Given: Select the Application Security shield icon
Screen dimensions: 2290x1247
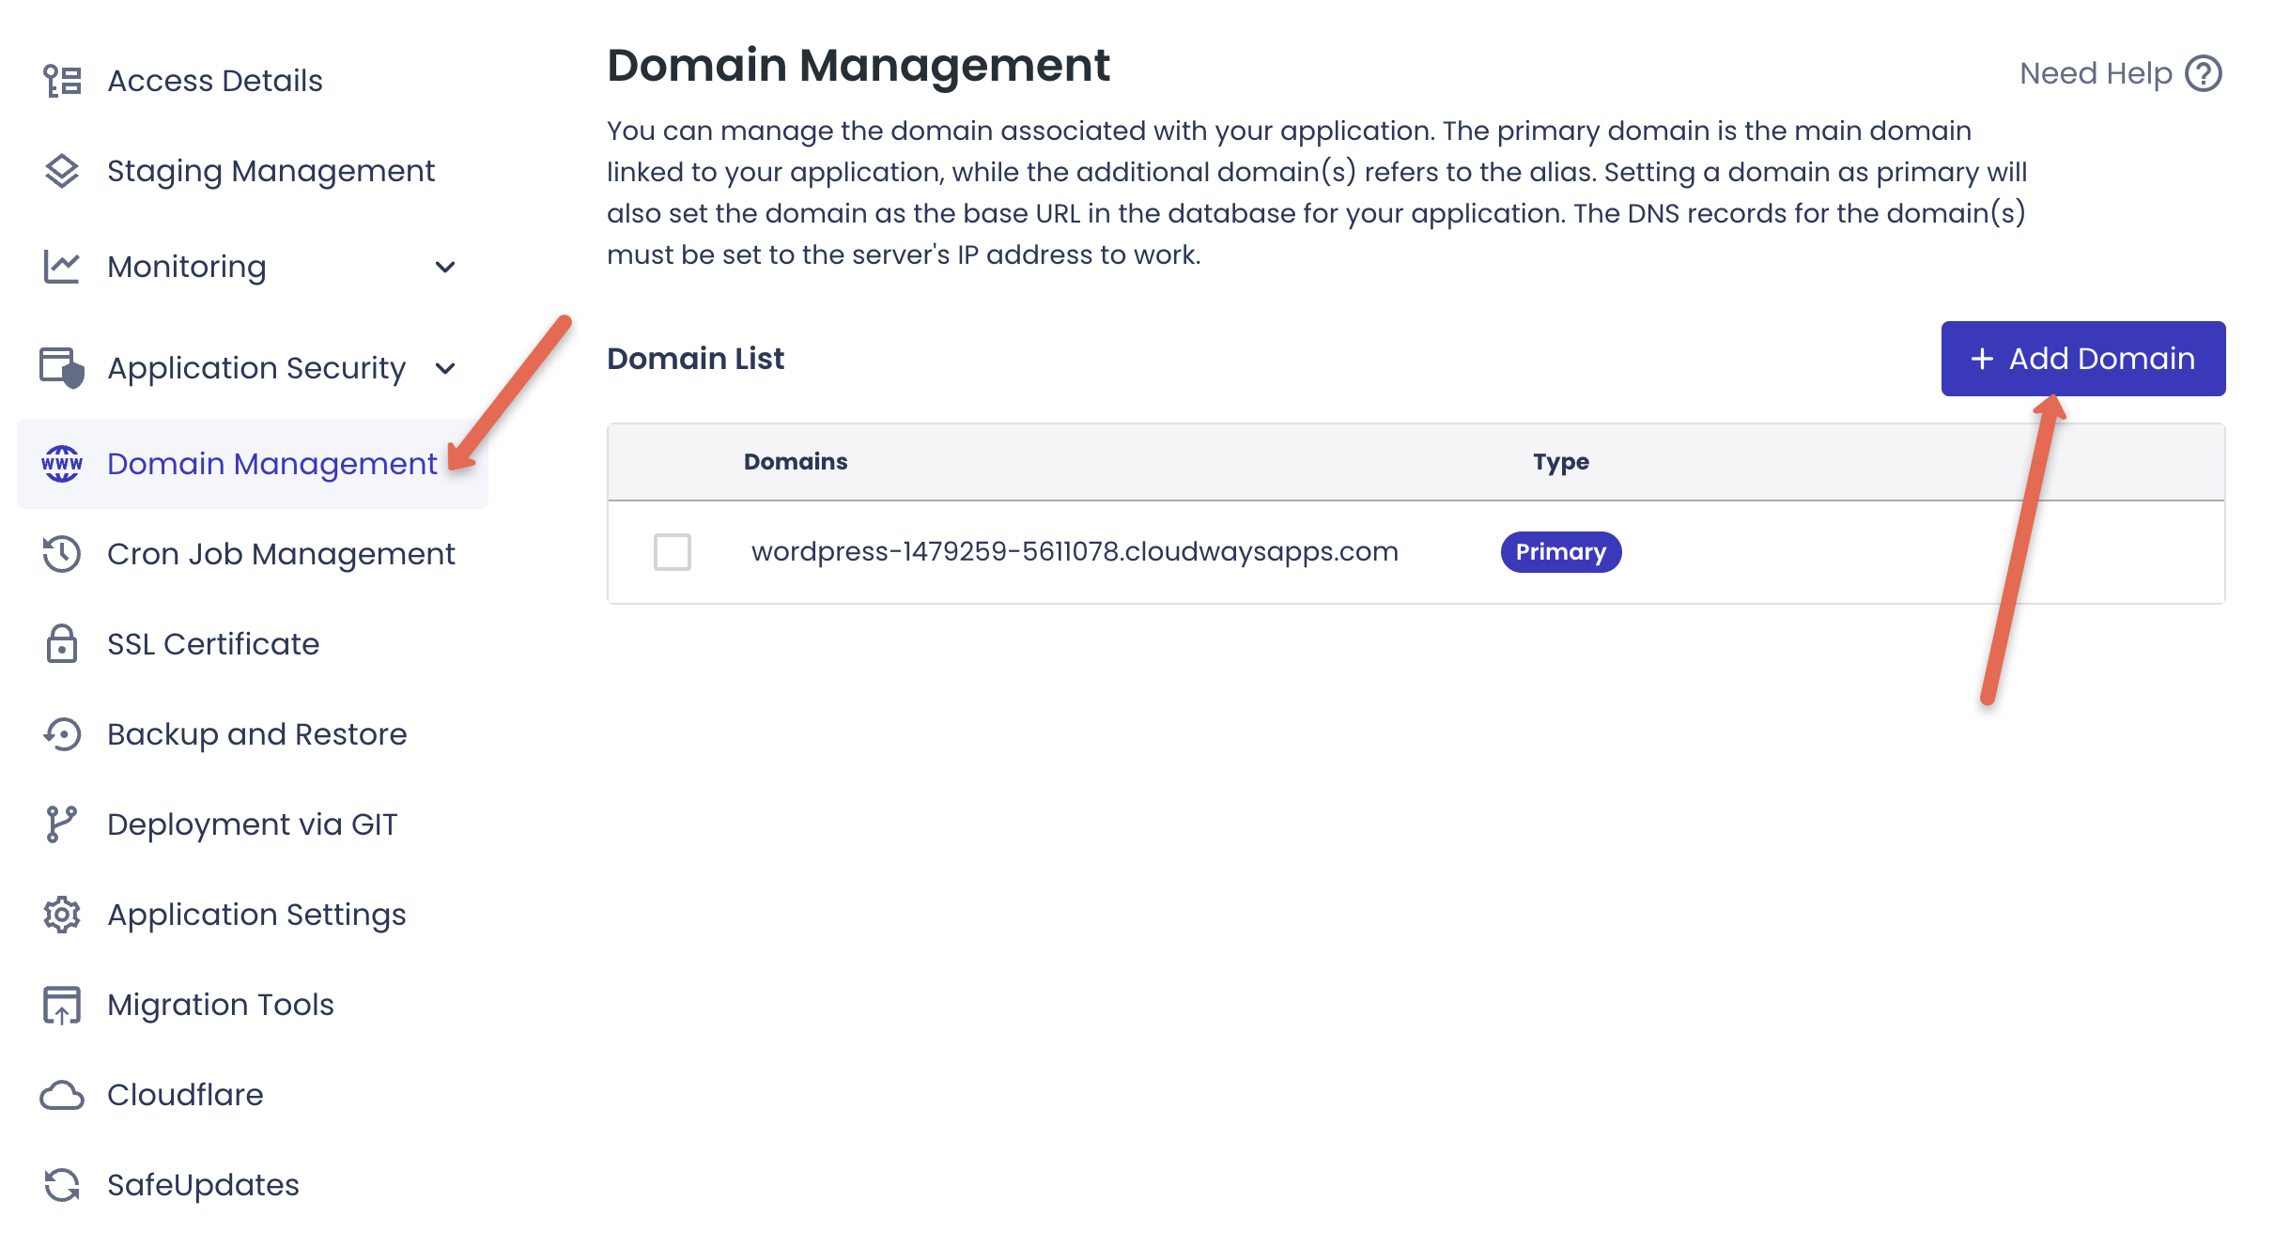Looking at the screenshot, I should [60, 367].
